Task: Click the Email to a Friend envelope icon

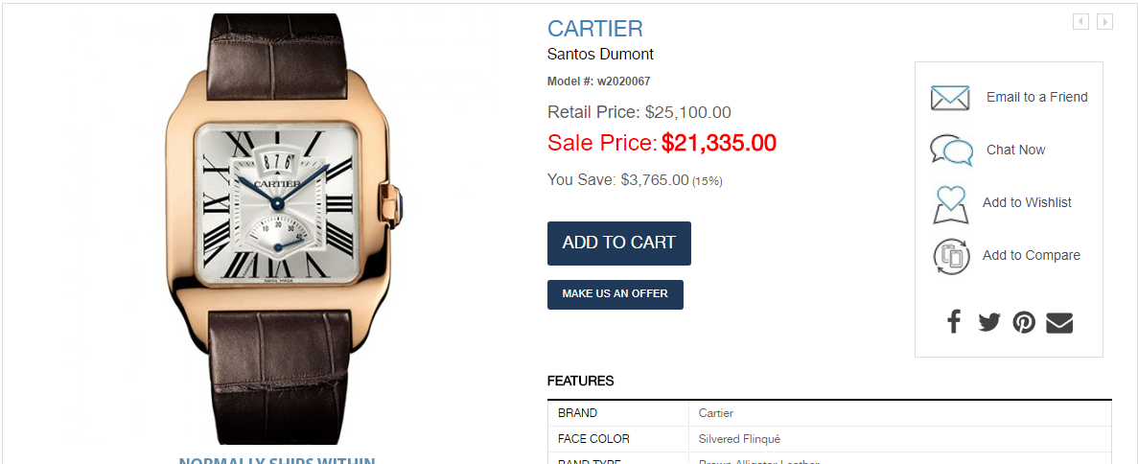Action: [950, 98]
